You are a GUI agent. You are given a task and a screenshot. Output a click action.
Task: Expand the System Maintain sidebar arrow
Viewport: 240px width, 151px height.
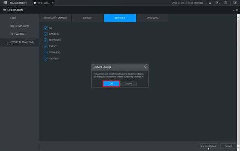pos(7,42)
